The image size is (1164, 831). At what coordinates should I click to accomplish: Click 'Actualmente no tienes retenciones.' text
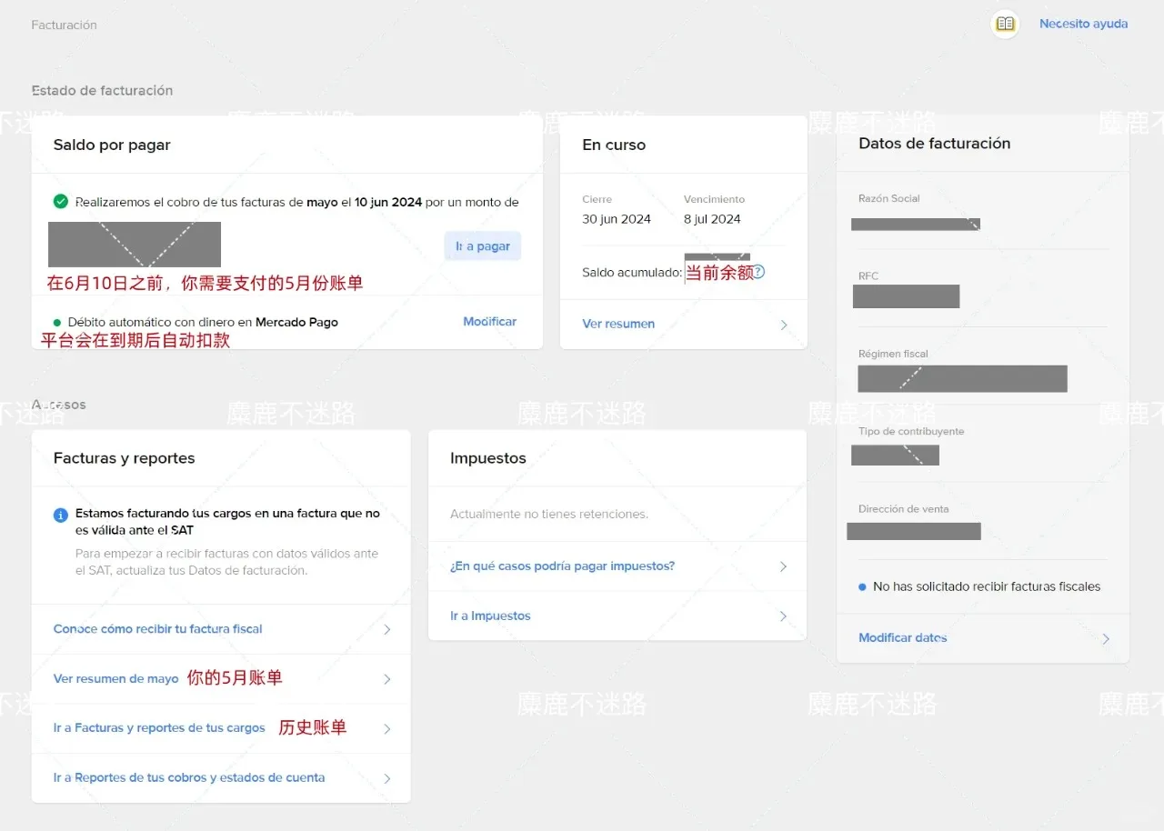pyautogui.click(x=549, y=515)
